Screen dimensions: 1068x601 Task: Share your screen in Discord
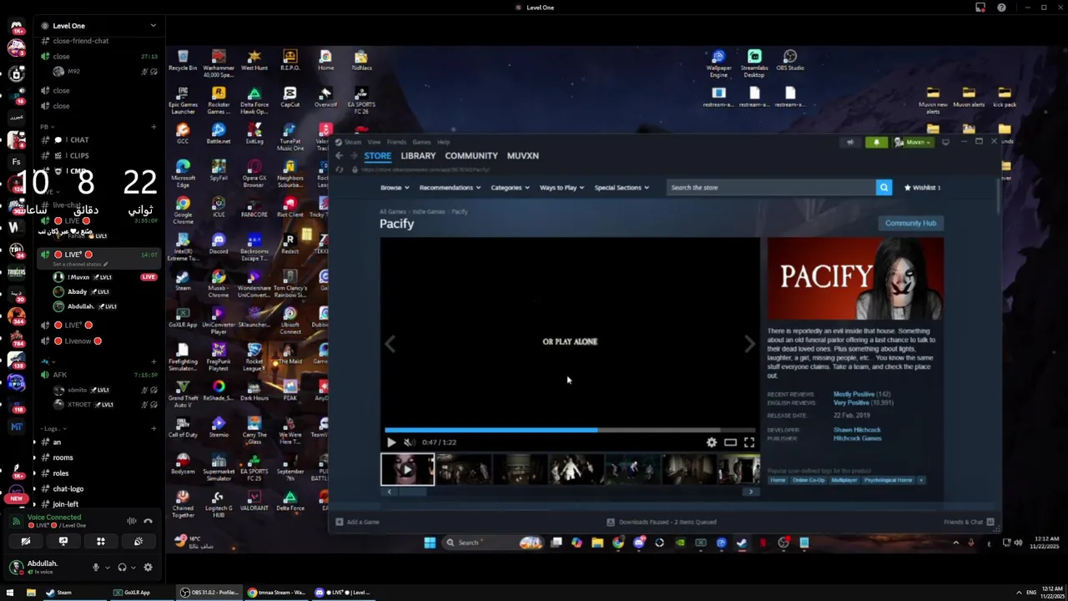[x=63, y=541]
